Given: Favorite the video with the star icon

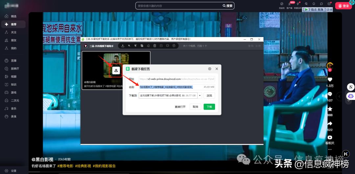Looking at the screenshot, I should (330, 109).
